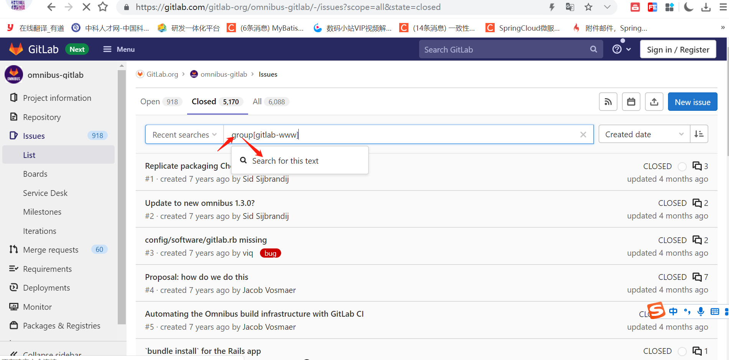Open issue Update to new omnibus 1.3.0?
The height and width of the screenshot is (360, 729).
point(200,203)
